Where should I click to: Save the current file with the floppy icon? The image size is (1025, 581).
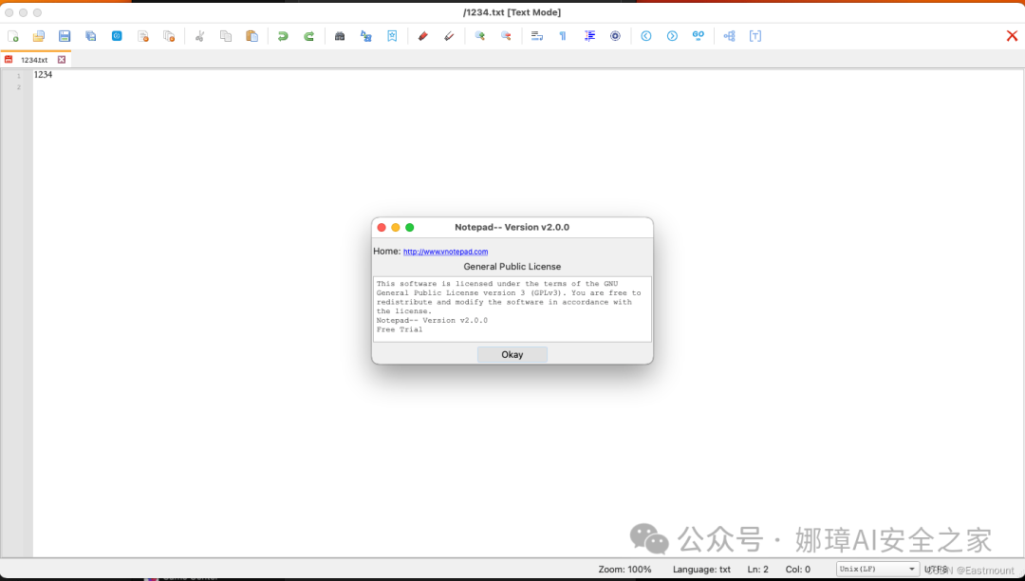pyautogui.click(x=65, y=36)
